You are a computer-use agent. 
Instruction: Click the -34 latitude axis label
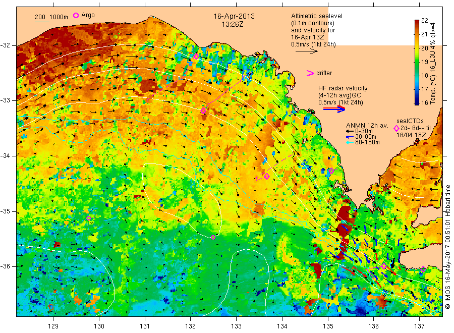(x=5, y=156)
